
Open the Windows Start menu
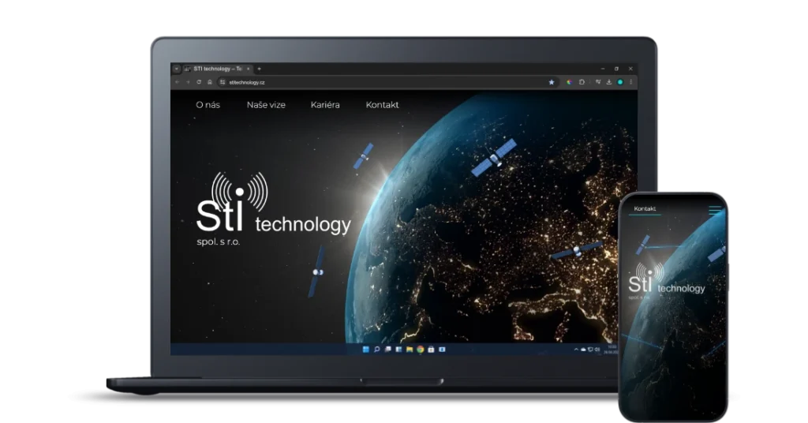tap(366, 350)
